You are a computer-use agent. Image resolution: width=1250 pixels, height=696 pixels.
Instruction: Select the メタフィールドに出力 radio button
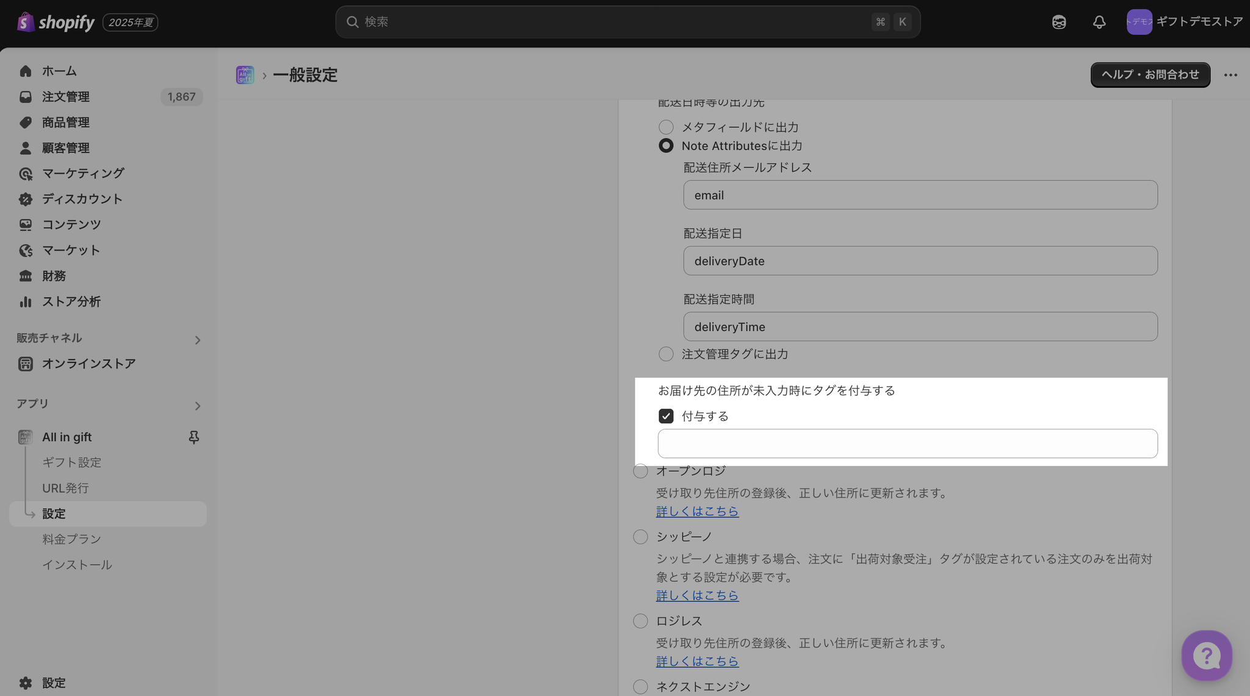(x=666, y=127)
